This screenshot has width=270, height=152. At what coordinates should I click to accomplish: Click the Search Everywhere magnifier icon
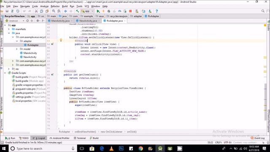click(263, 11)
